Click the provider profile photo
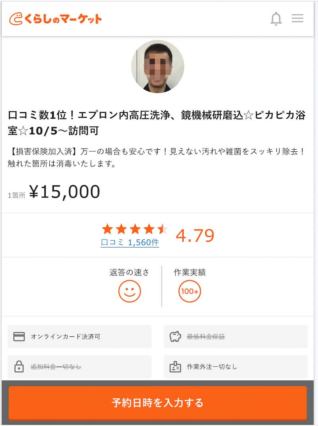318x426 pixels. point(158,66)
